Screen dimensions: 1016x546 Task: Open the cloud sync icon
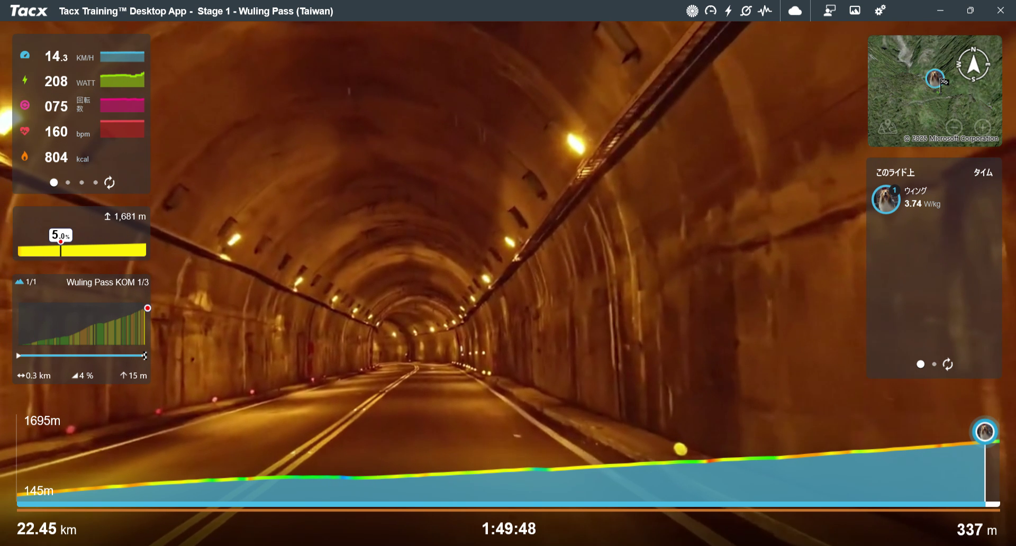coord(795,11)
